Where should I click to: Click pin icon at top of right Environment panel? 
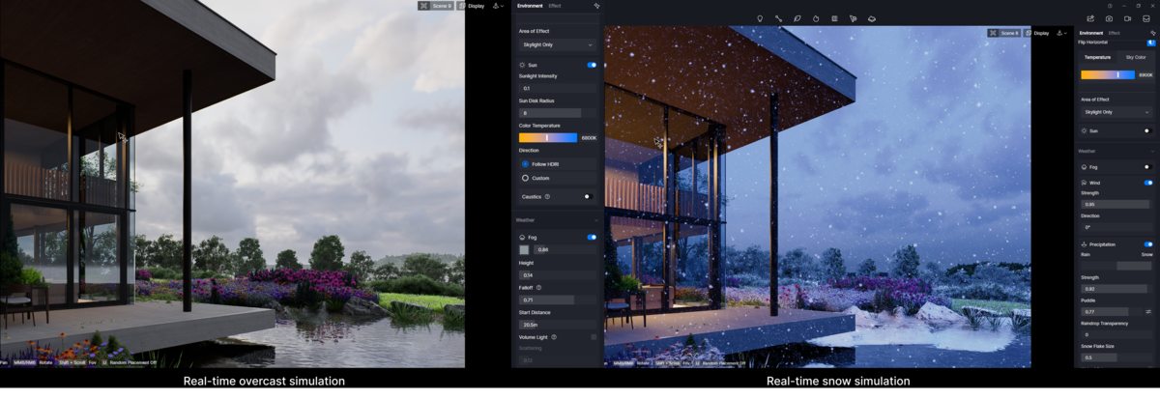click(x=1152, y=33)
